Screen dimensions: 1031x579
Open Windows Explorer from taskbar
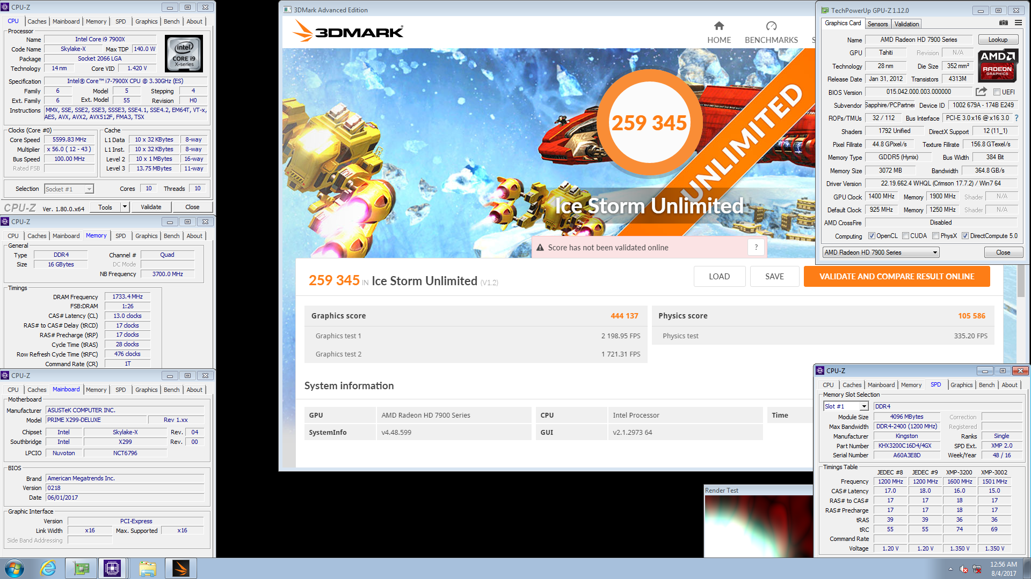pyautogui.click(x=147, y=568)
